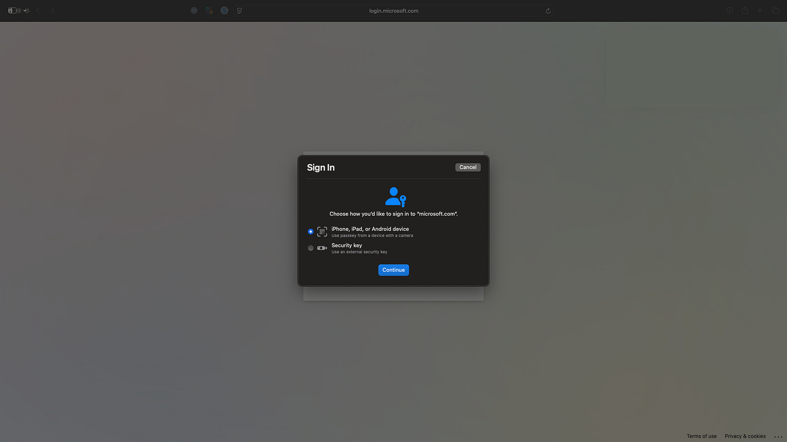Viewport: 787px width, 442px height.
Task: Show the tab overview grid
Action: click(775, 10)
